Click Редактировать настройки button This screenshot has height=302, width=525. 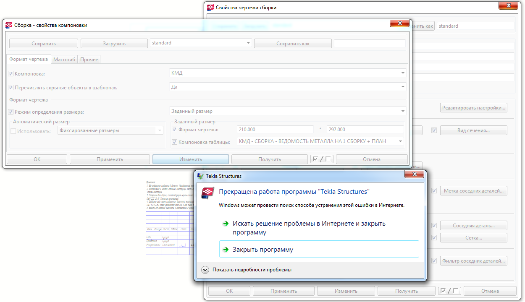click(474, 108)
